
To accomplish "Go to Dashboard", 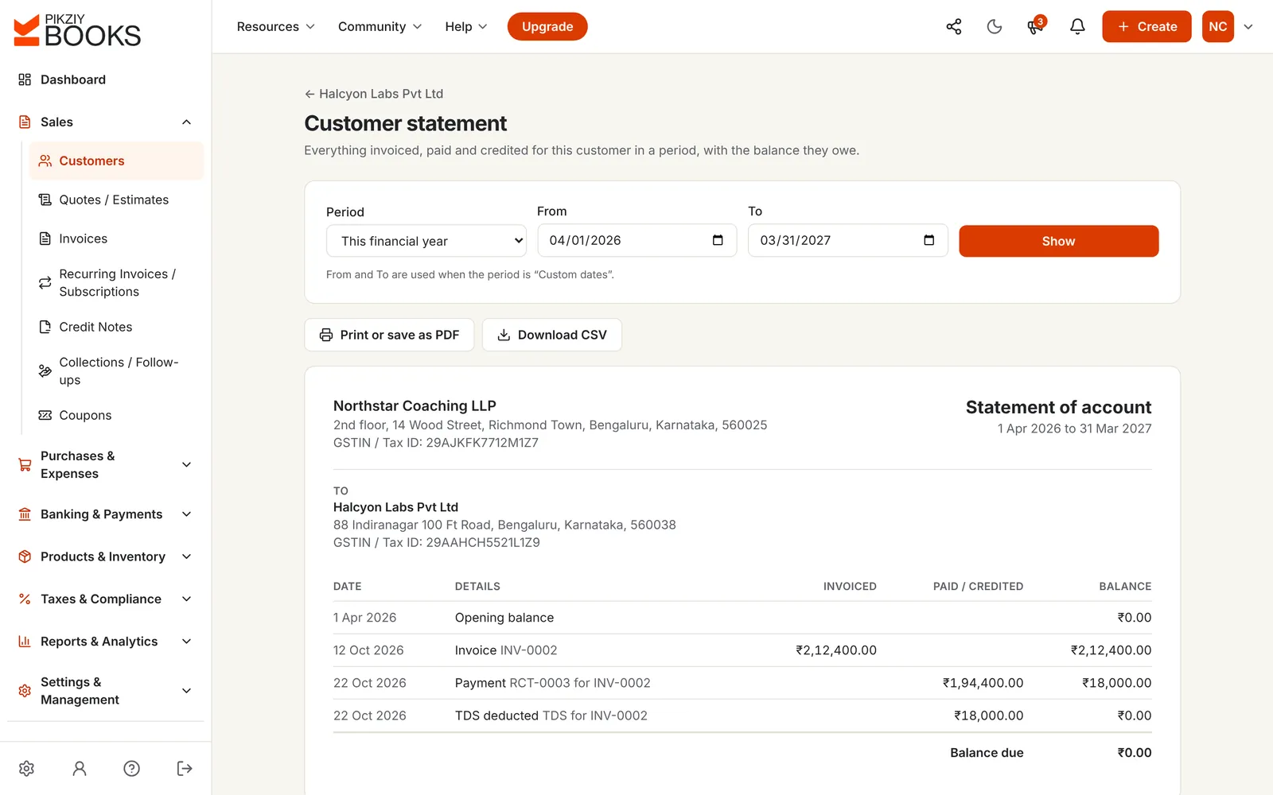I will click(106, 79).
